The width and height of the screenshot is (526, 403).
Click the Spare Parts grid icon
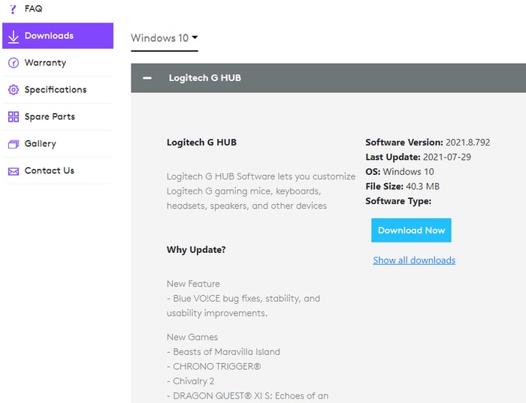pyautogui.click(x=14, y=116)
